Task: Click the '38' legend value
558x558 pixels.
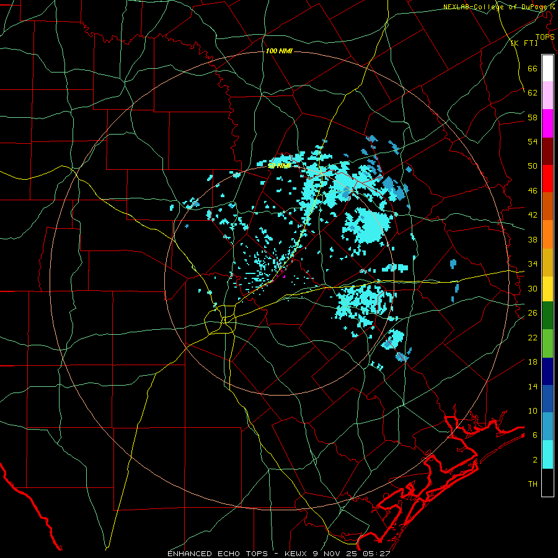Action: [533, 239]
